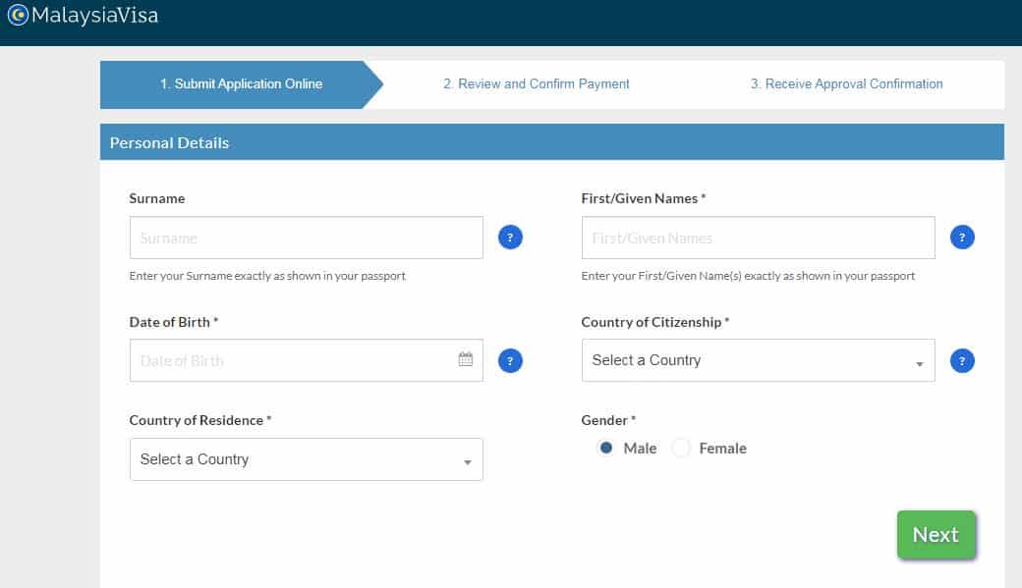Switch to Review and Confirm Payment step
1022x588 pixels.
(x=537, y=84)
